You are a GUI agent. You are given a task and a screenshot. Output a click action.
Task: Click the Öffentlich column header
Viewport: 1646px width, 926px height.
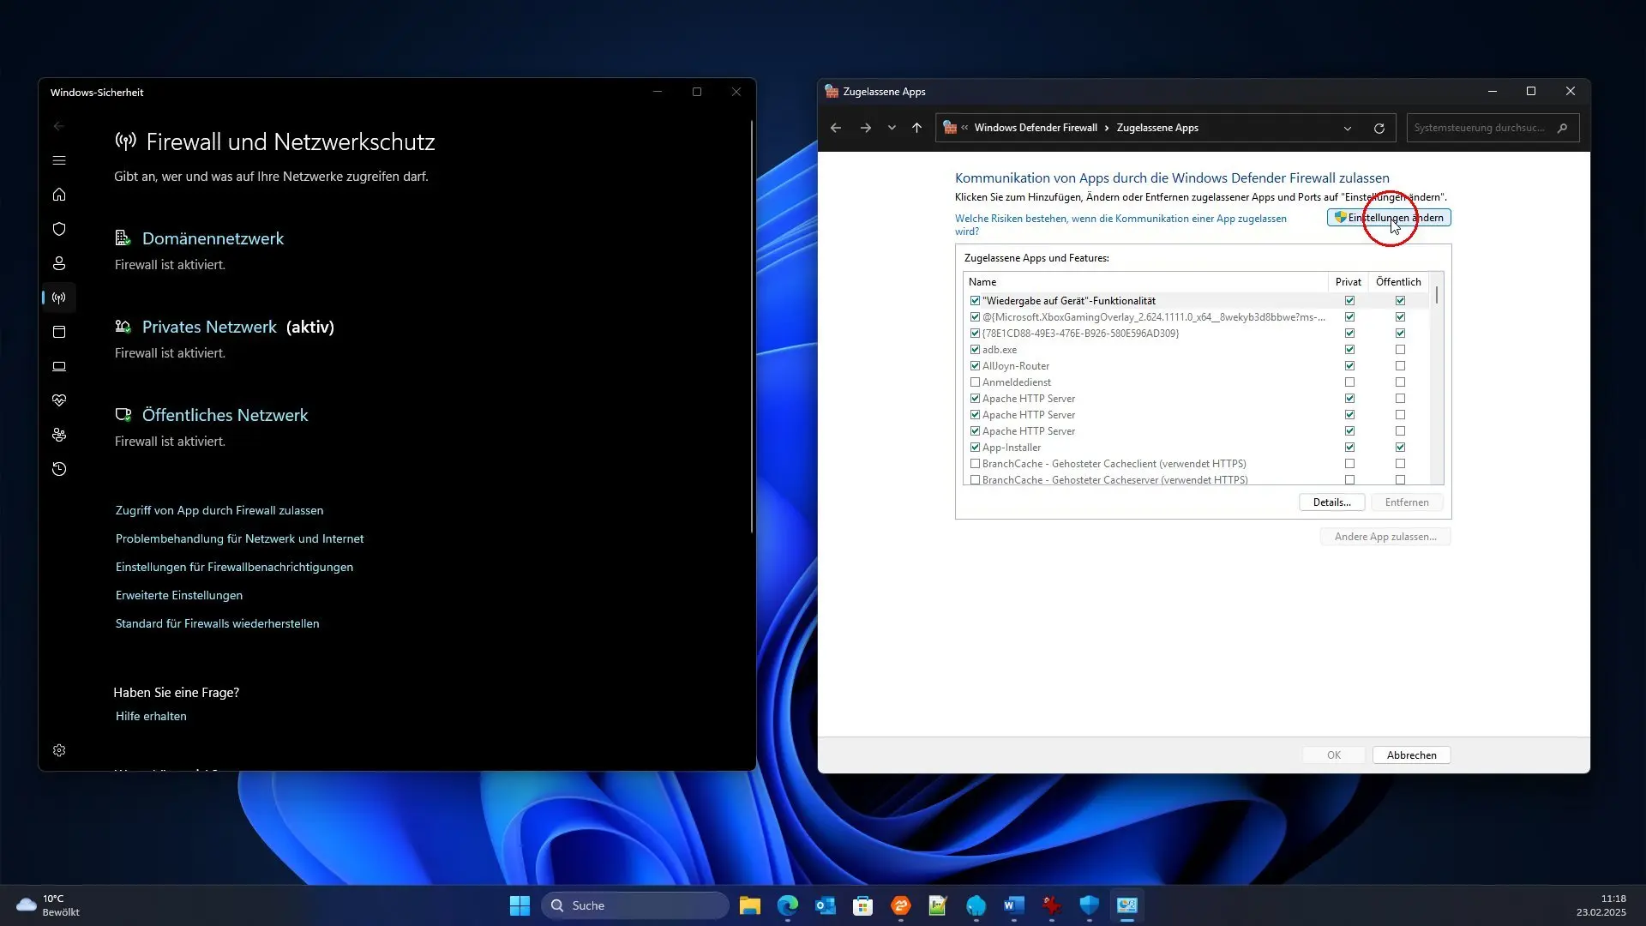tap(1398, 282)
